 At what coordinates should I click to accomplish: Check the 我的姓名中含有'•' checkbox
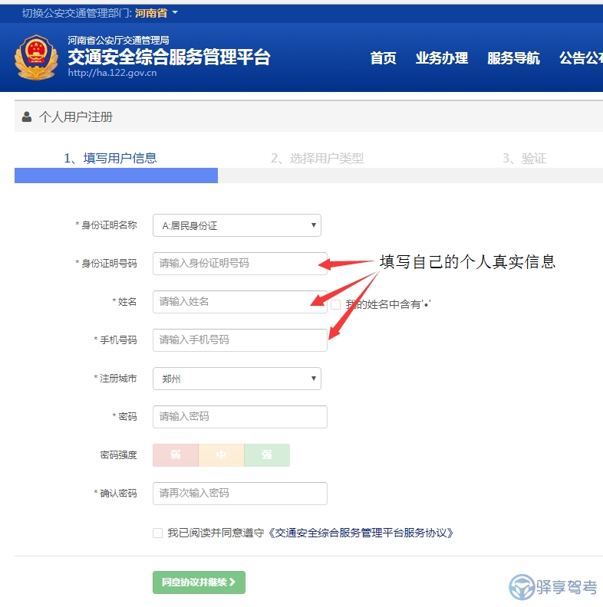pyautogui.click(x=335, y=305)
